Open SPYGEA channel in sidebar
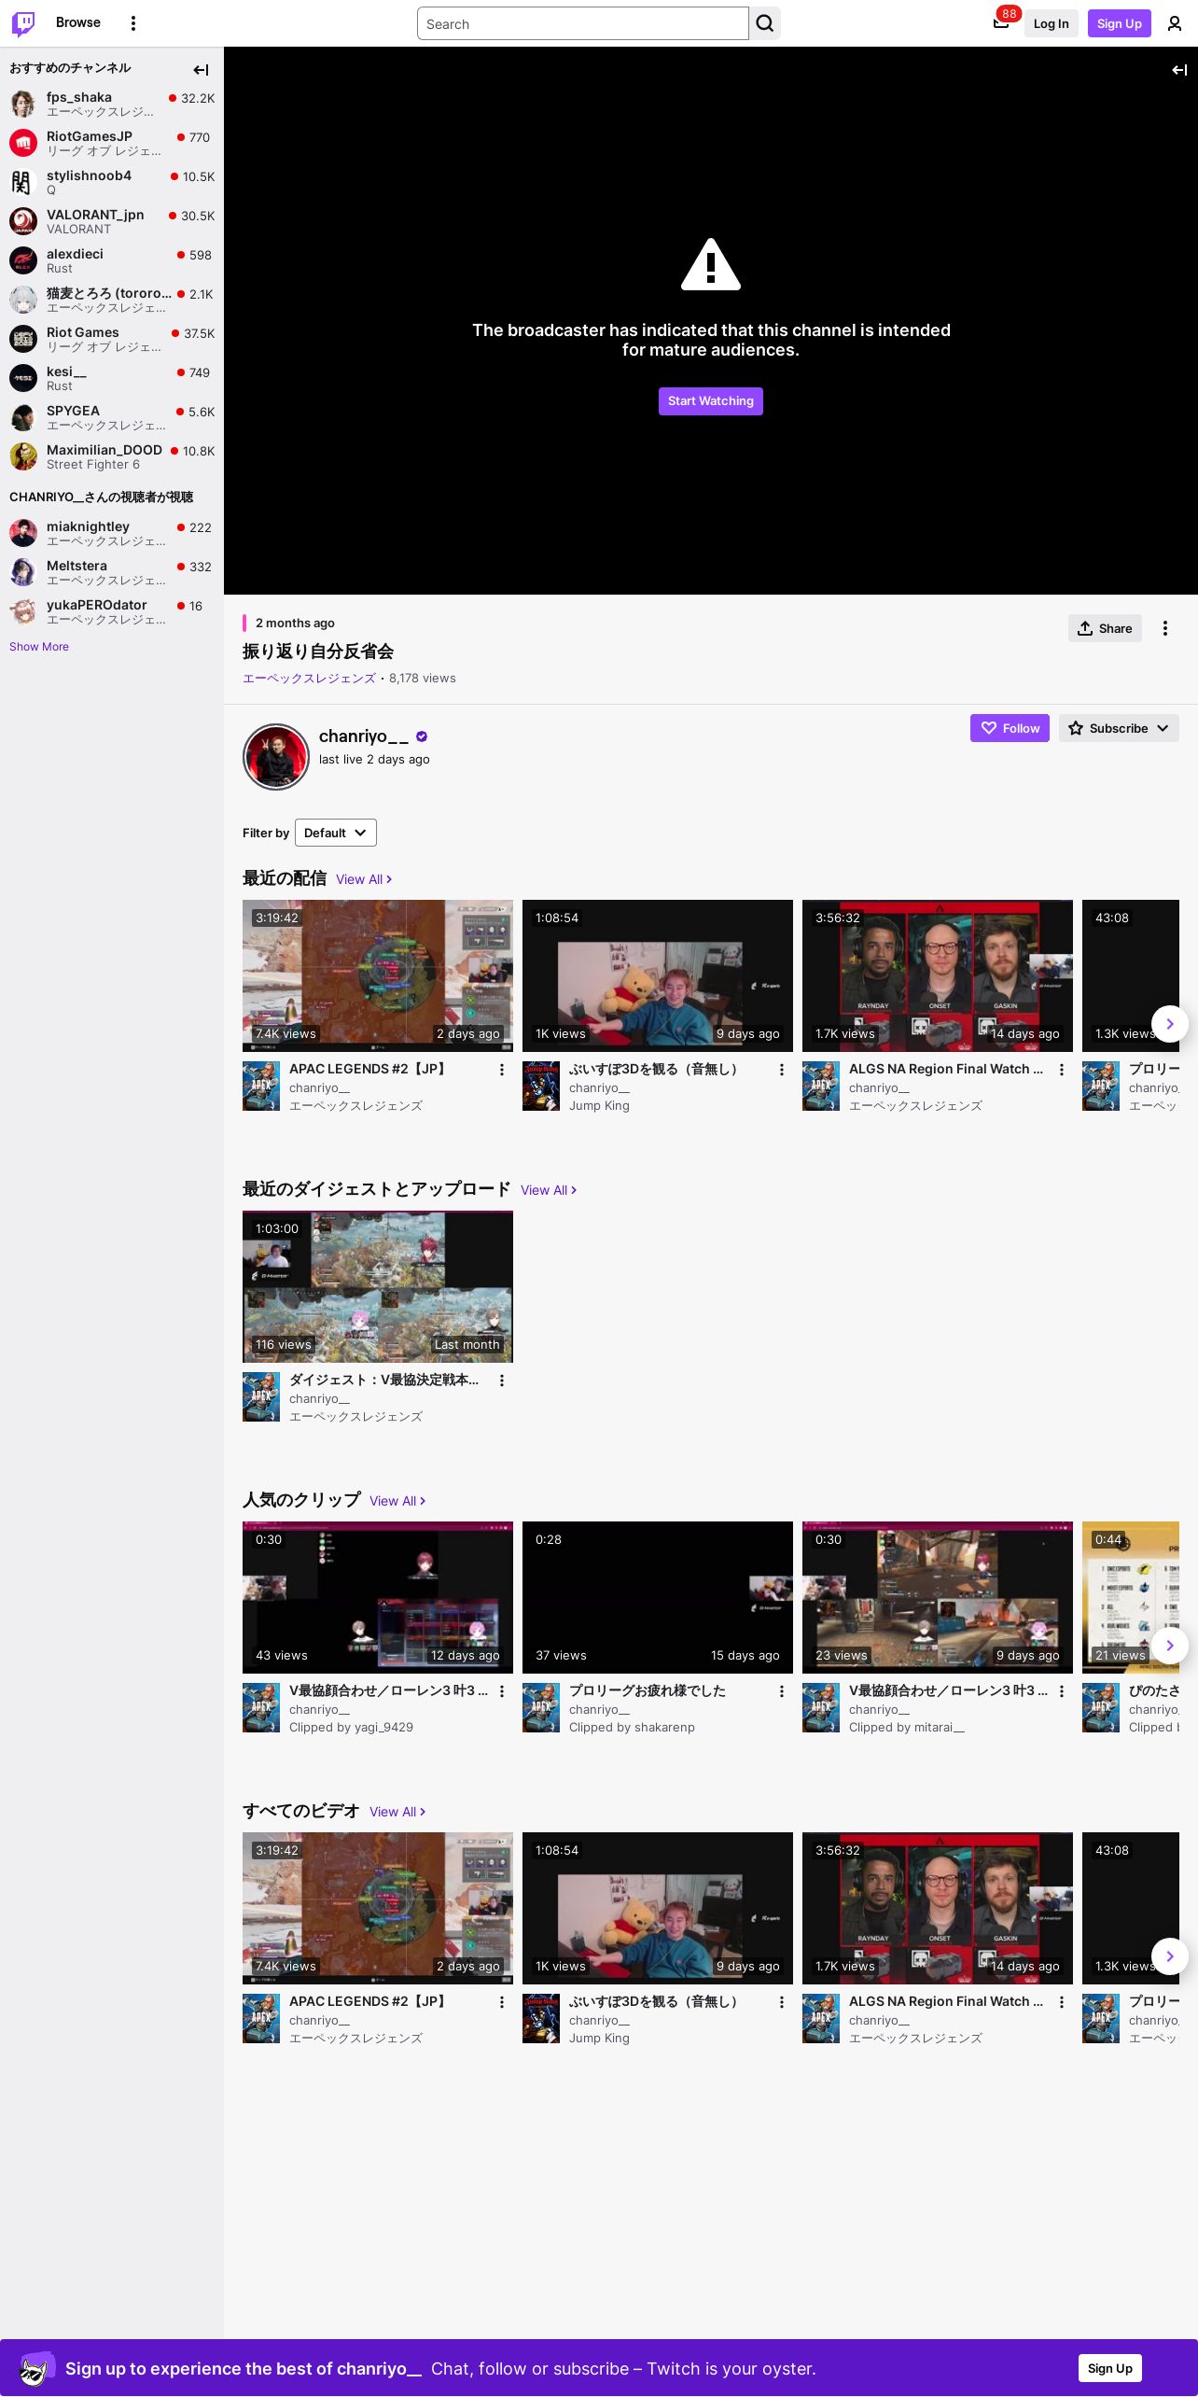This screenshot has width=1198, height=2397. [x=112, y=417]
